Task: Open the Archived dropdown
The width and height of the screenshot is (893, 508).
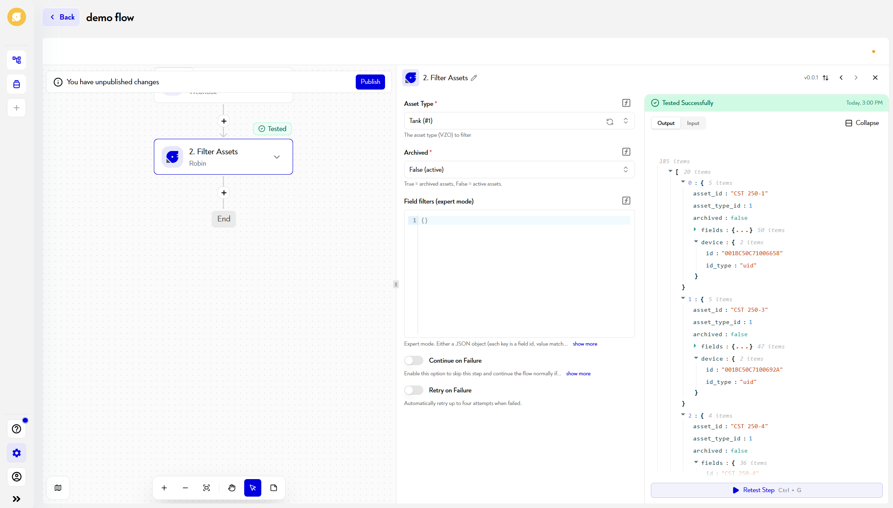Action: click(519, 170)
